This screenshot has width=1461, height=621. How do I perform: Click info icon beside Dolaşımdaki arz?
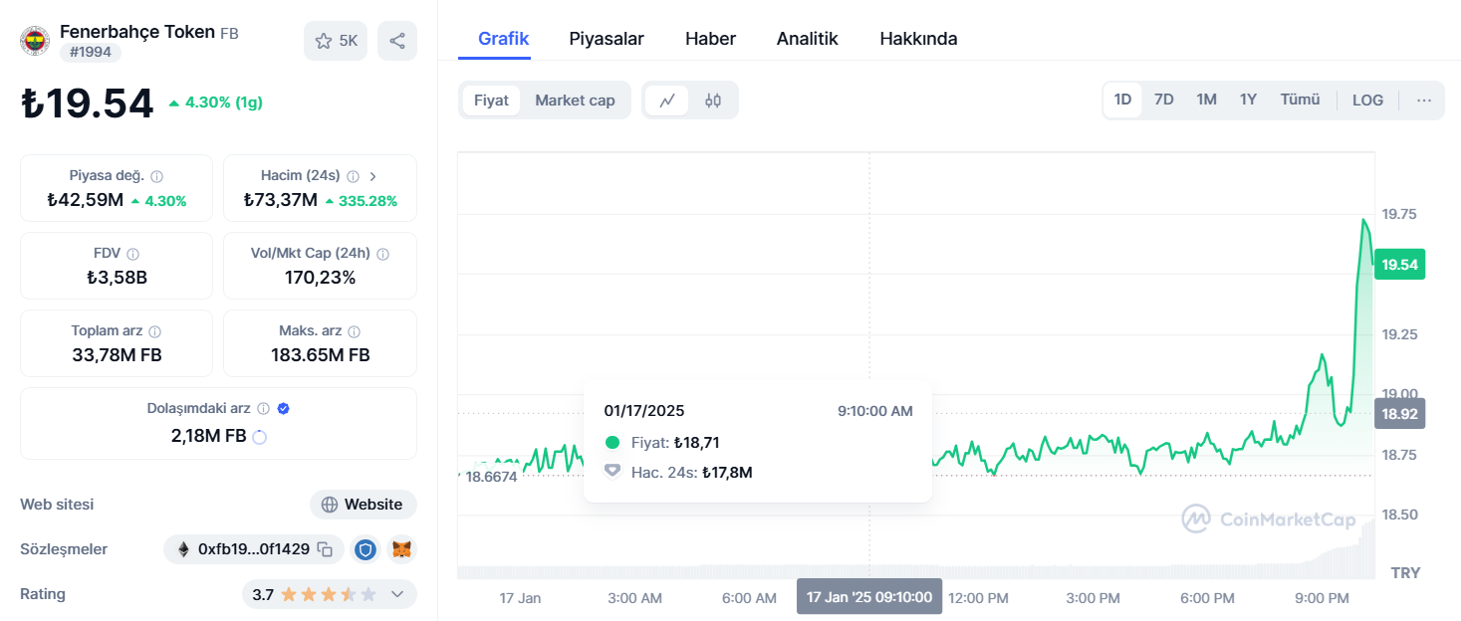[264, 409]
